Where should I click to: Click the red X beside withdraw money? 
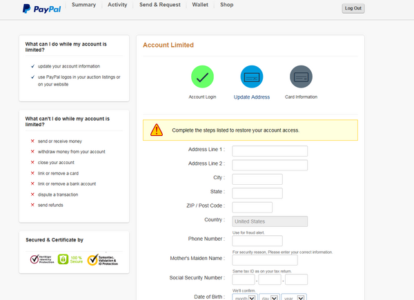pos(32,152)
